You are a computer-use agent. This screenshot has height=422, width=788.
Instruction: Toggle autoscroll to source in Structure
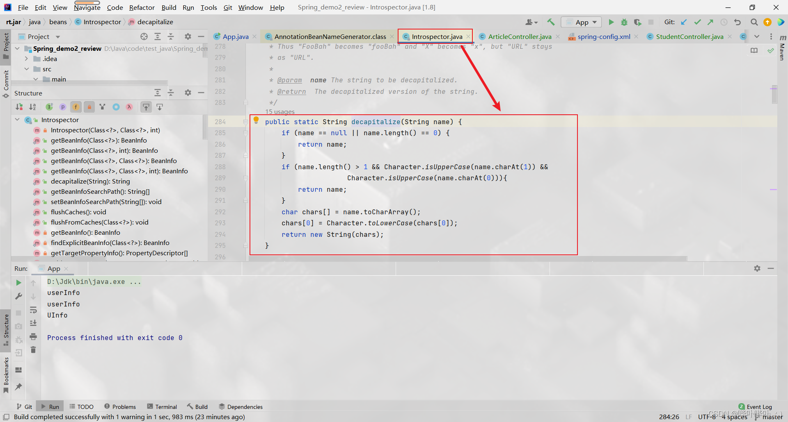point(146,107)
